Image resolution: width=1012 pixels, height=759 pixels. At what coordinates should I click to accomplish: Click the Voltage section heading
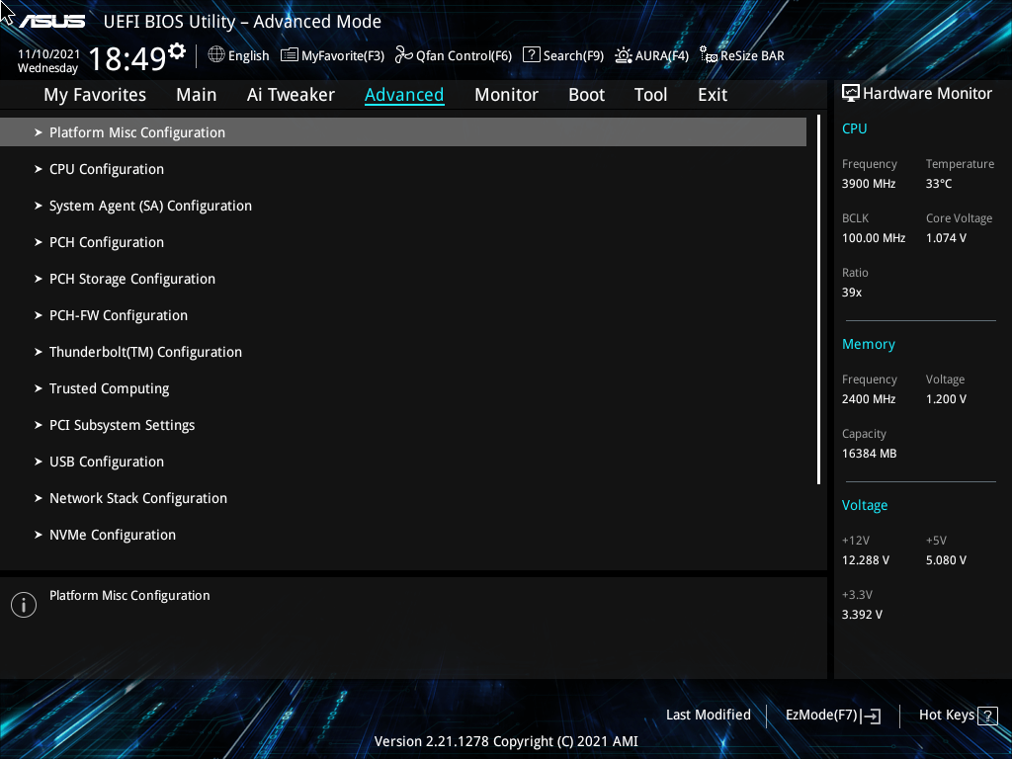coord(865,505)
